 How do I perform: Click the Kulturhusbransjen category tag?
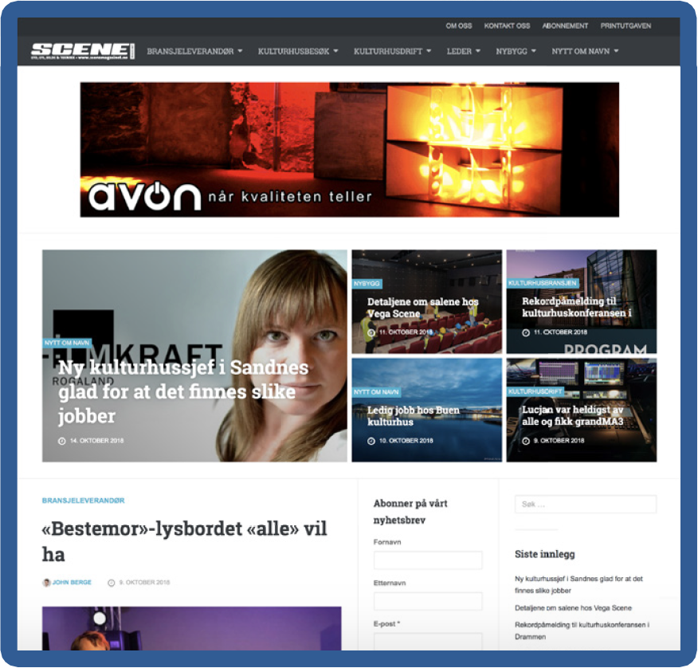[x=542, y=283]
